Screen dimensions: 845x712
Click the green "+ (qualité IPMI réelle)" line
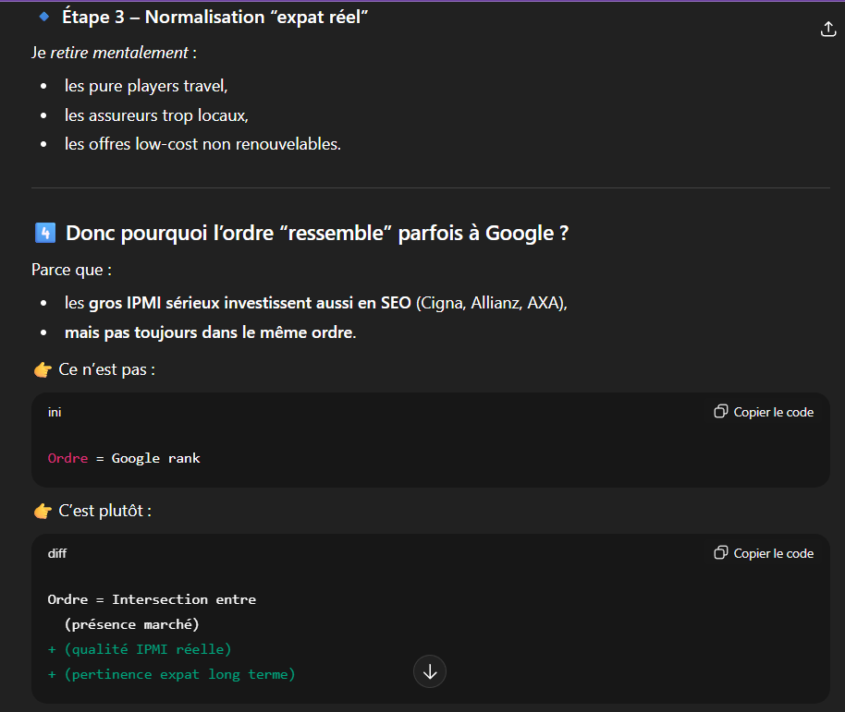pos(140,649)
